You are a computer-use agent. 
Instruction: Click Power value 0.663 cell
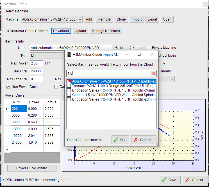pyautogui.click(x=35, y=122)
